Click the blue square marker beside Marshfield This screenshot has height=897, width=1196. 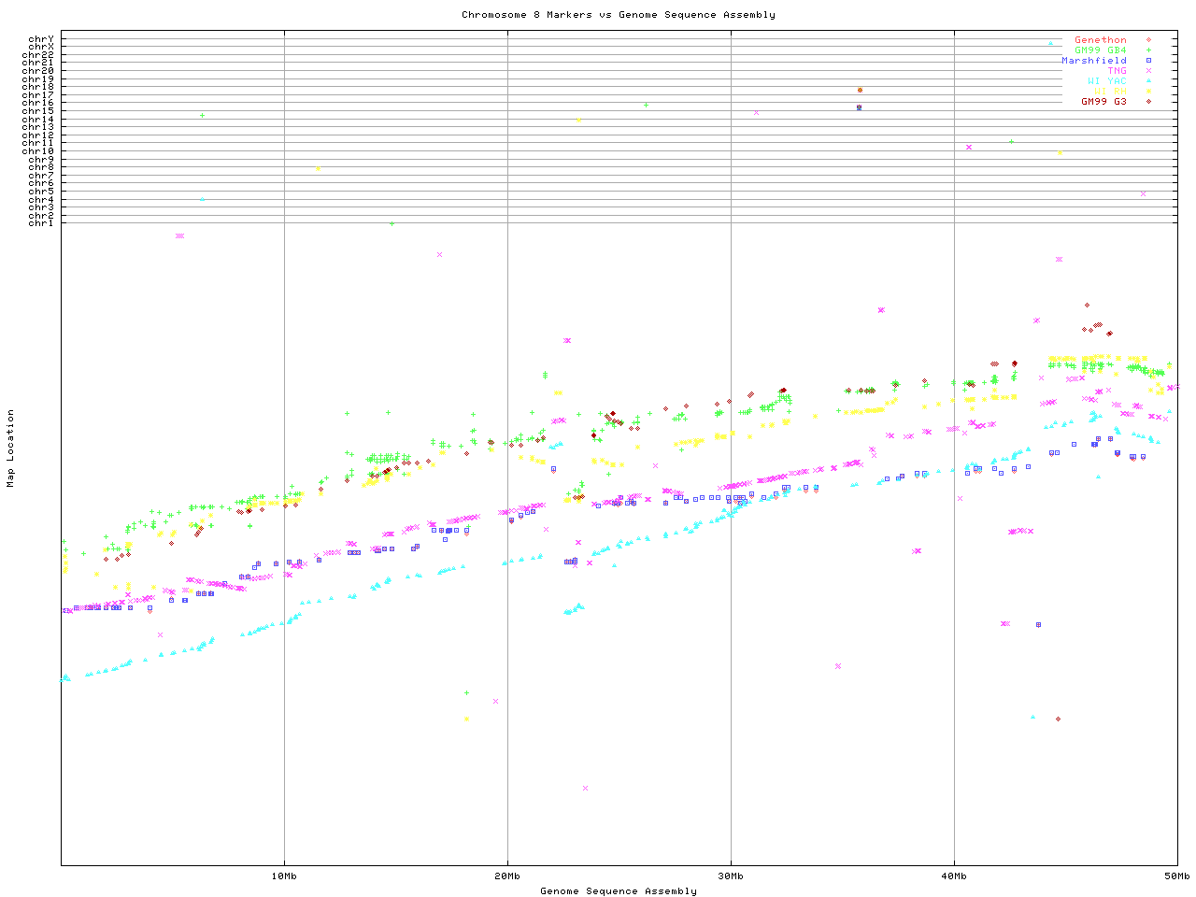1148,61
